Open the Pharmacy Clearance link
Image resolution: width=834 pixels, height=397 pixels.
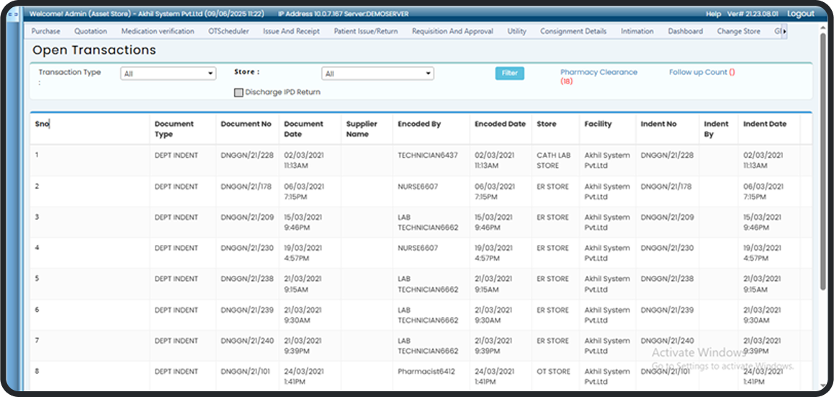(598, 72)
